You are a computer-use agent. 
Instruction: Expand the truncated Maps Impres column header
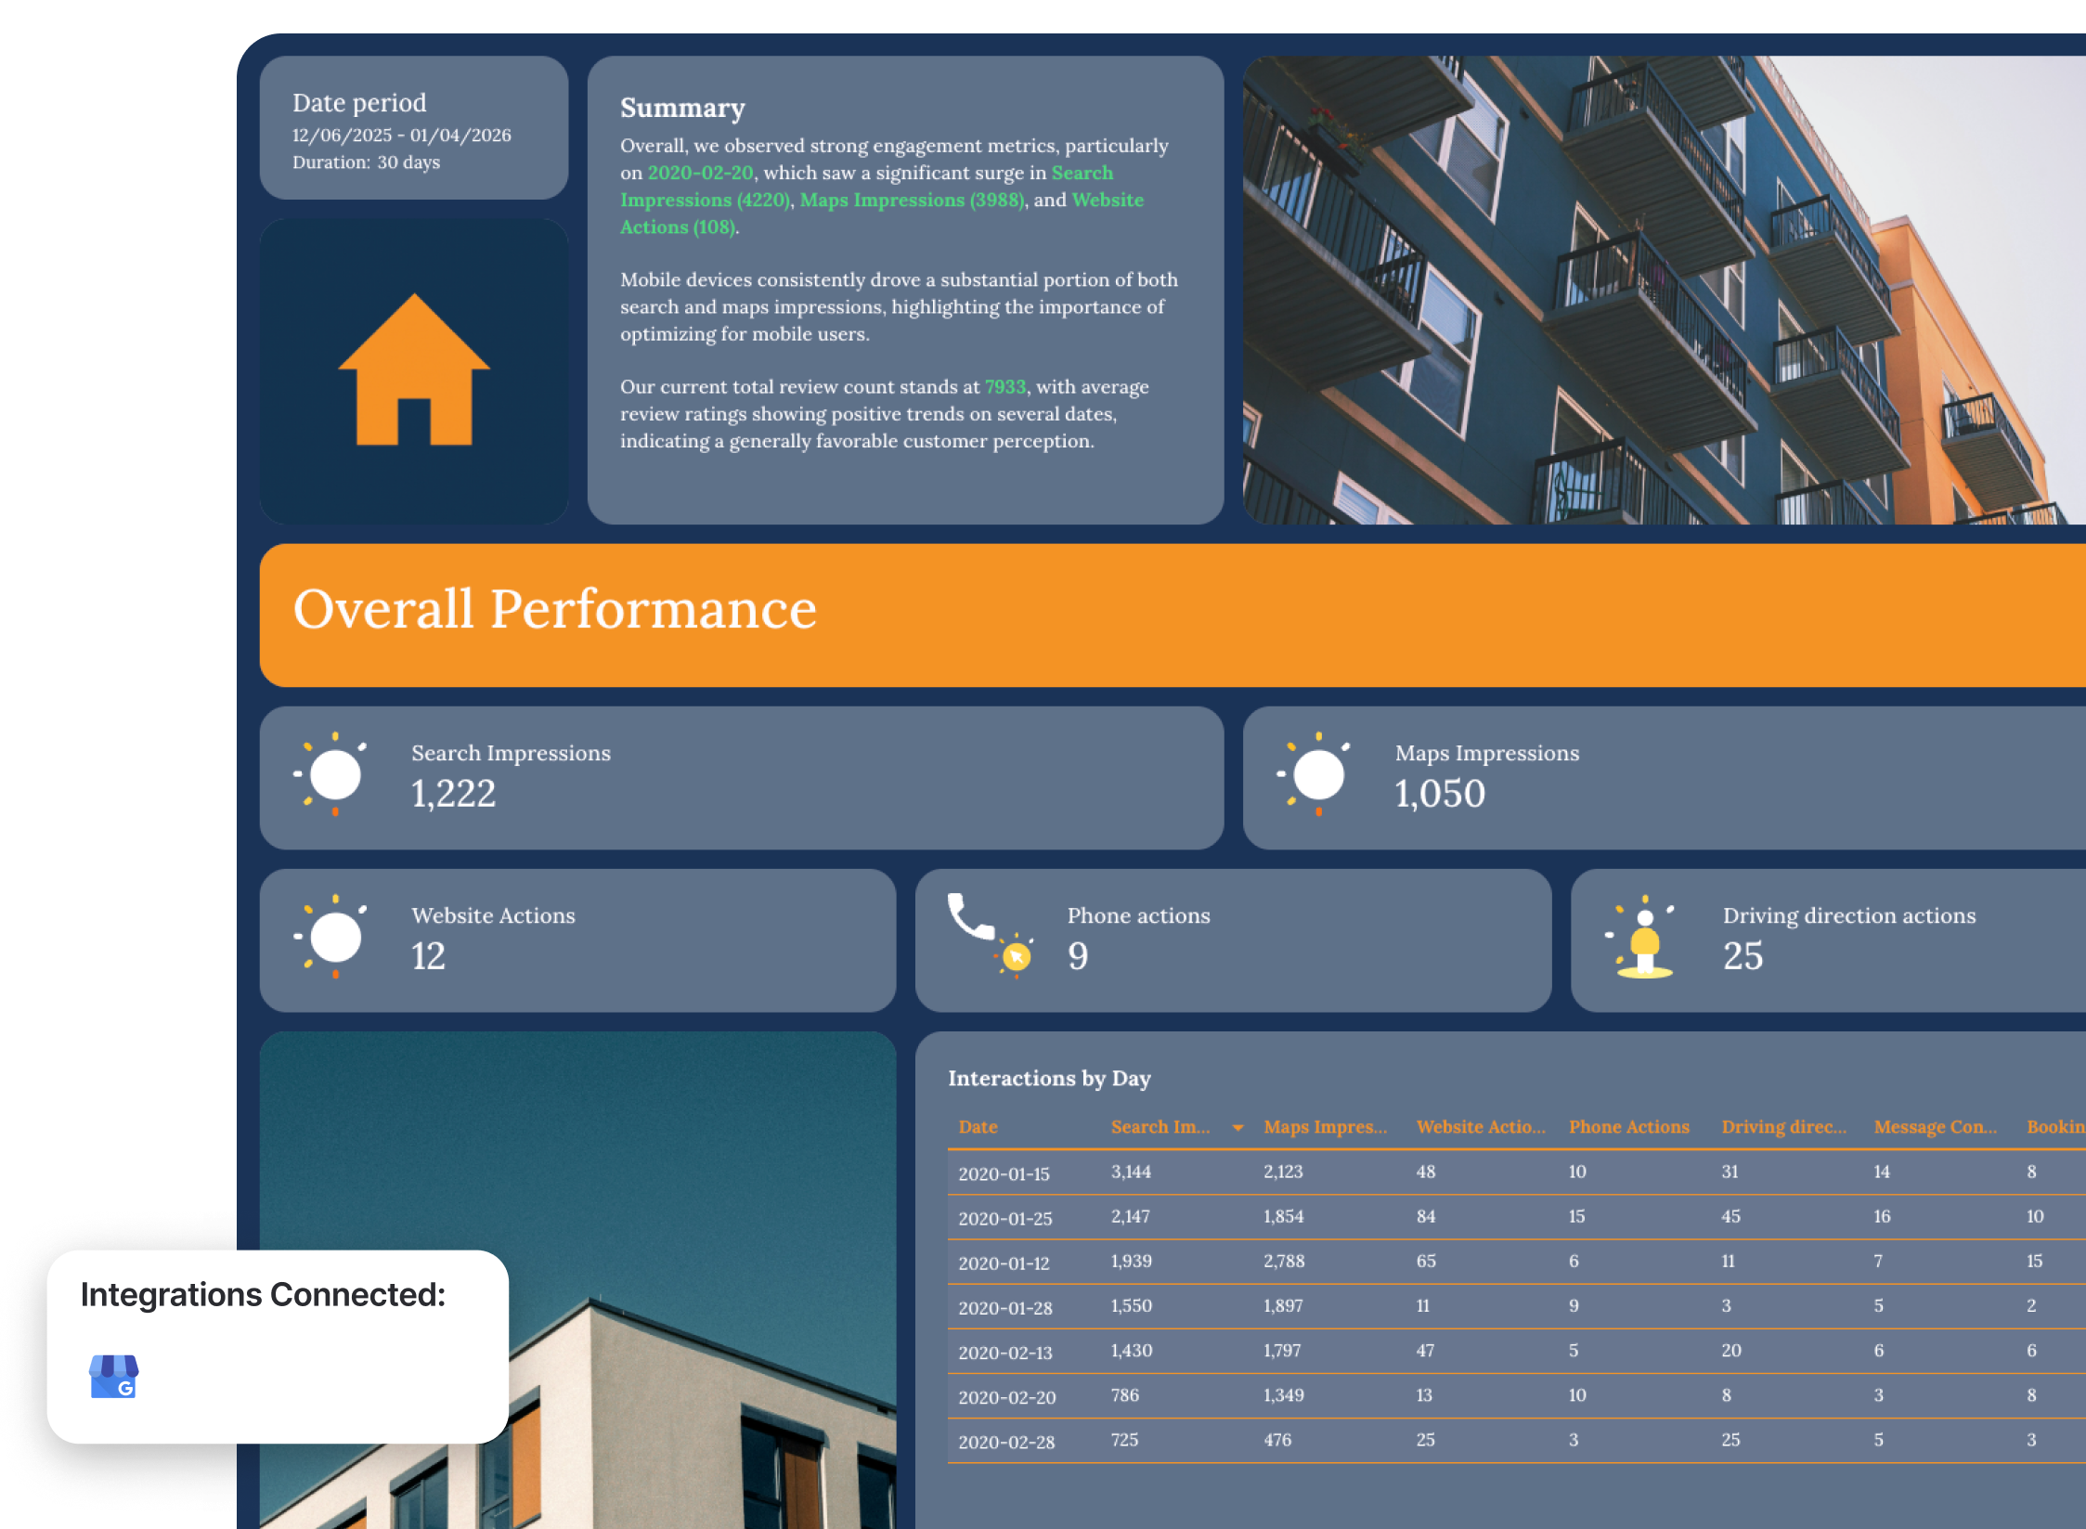pos(1325,1126)
